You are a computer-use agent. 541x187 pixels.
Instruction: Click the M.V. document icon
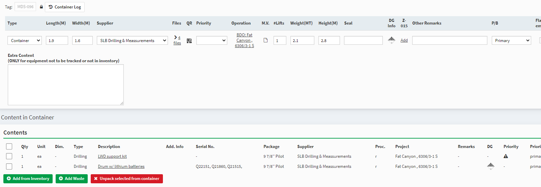(265, 40)
